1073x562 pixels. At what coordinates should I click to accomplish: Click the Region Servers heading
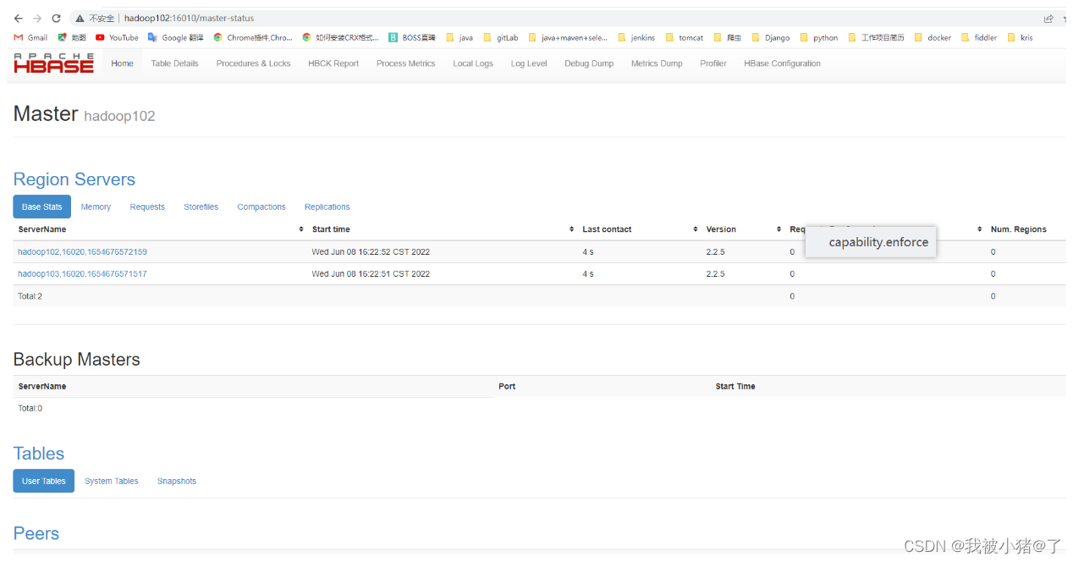74,179
